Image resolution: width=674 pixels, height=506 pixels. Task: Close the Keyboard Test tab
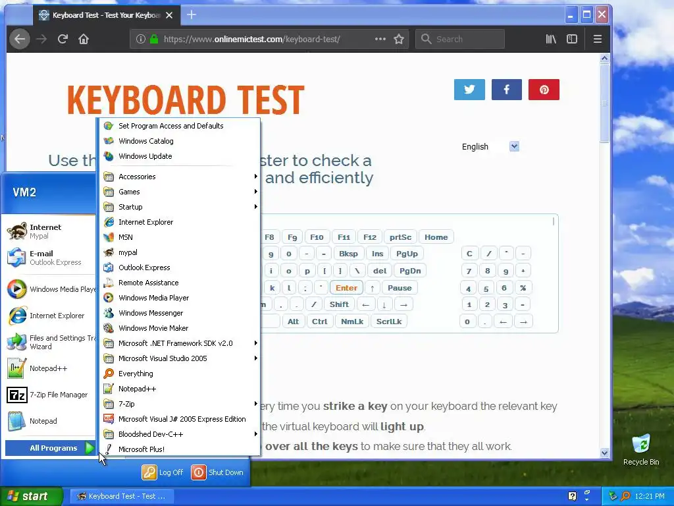[169, 16]
